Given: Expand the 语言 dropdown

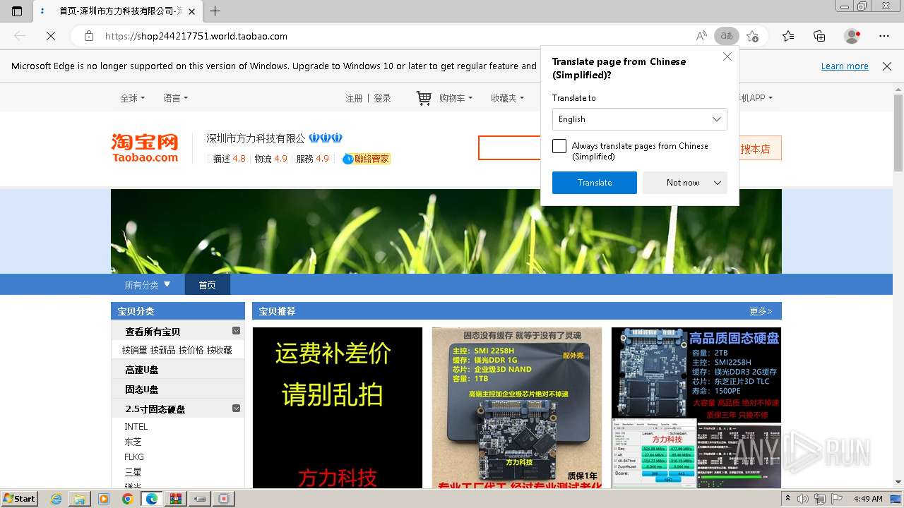Looking at the screenshot, I should (x=175, y=98).
